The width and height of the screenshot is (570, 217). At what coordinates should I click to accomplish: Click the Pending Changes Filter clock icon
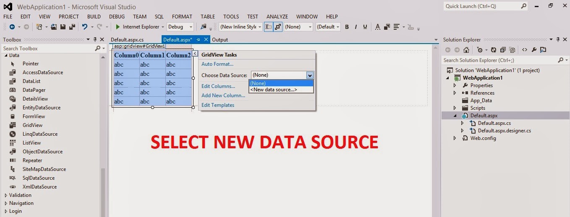coord(480,50)
